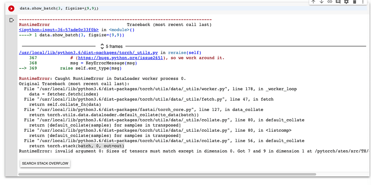Image resolution: width=371 pixels, height=185 pixels.
Task: Click the fetch.py line 47 file path
Action: point(149,99)
